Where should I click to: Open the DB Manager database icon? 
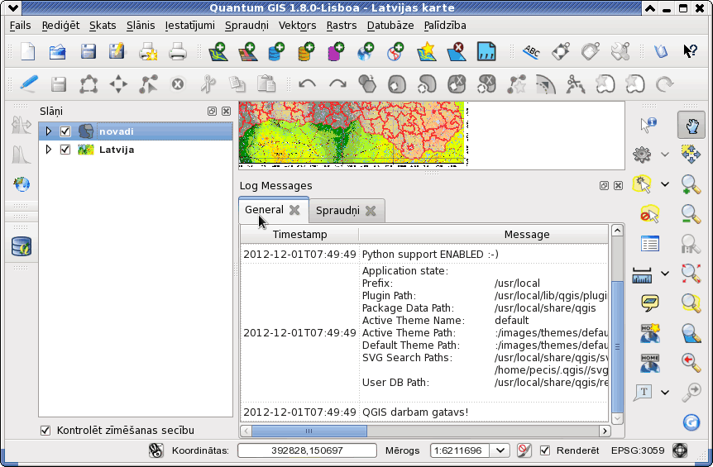coord(22,246)
